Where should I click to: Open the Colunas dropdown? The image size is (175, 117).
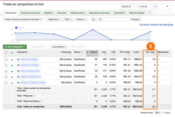81,19
